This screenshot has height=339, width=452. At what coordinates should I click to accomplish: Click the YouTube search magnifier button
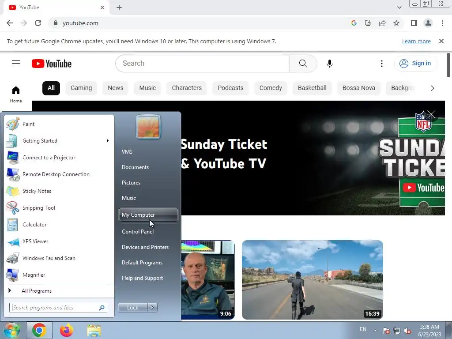click(x=303, y=64)
